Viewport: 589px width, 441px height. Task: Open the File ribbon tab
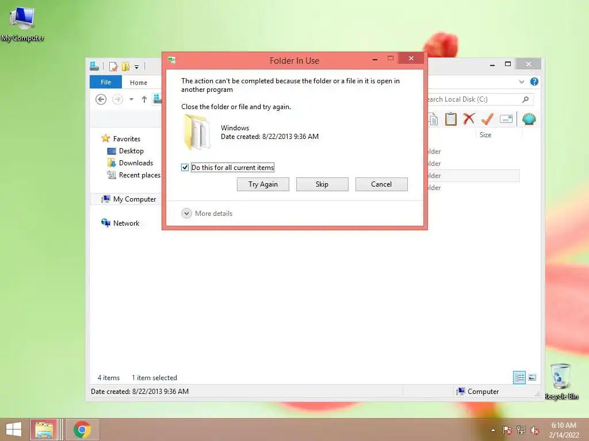pyautogui.click(x=106, y=82)
